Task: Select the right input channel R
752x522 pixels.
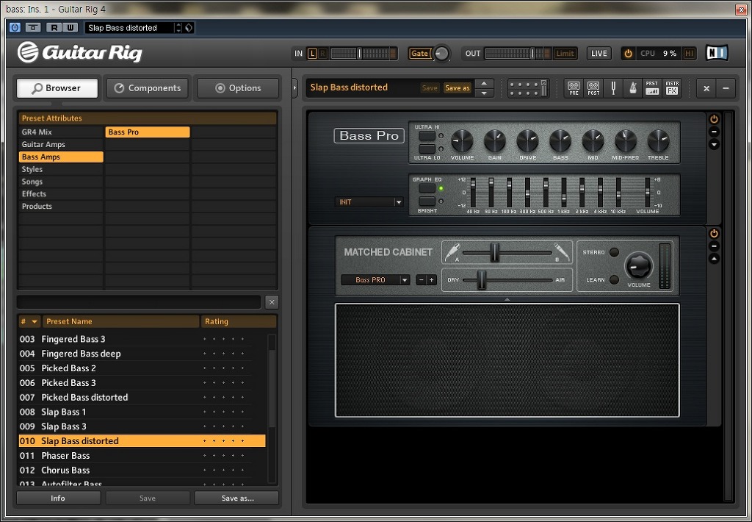Action: [322, 54]
